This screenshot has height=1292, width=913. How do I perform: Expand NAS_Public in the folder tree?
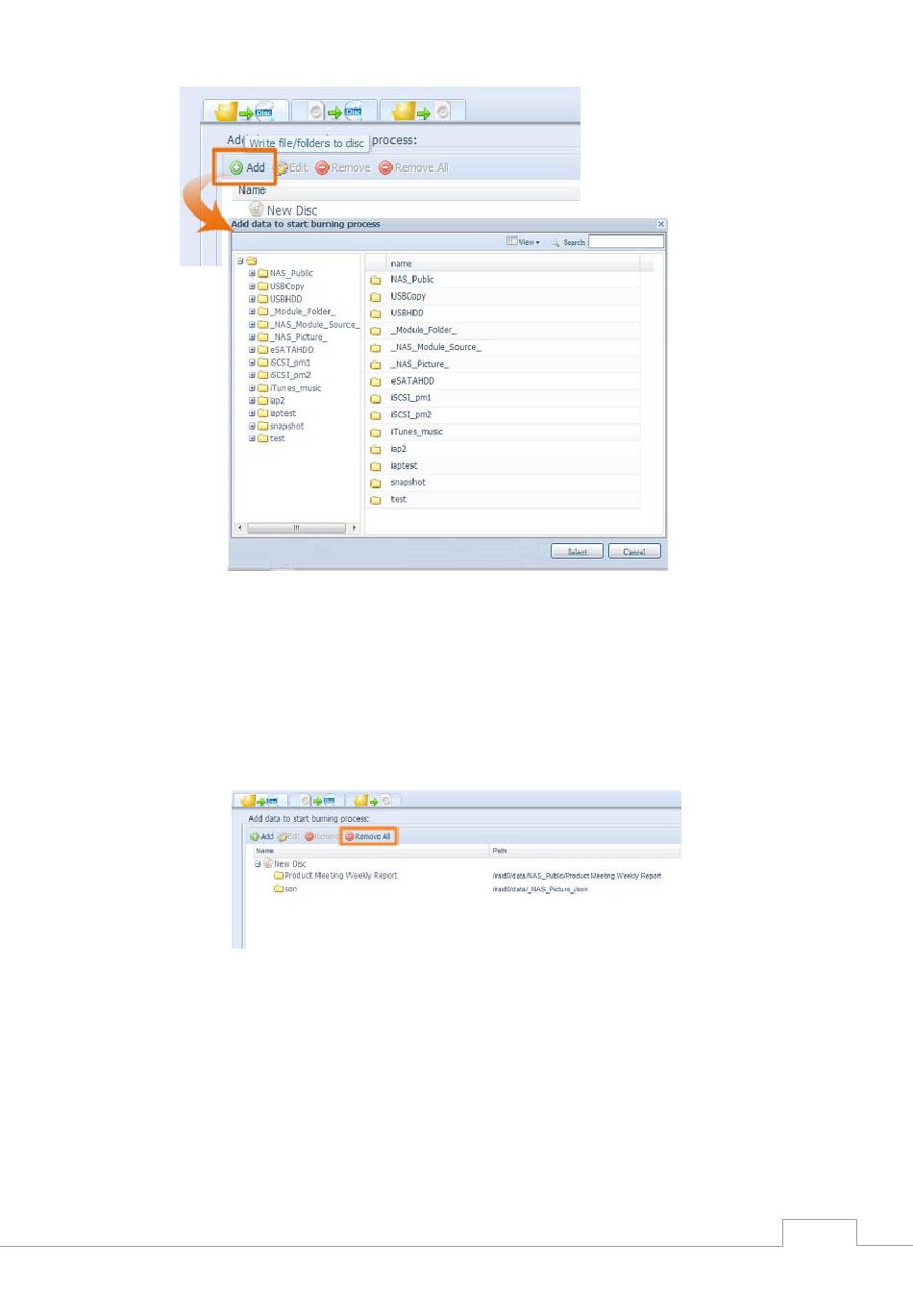click(252, 273)
